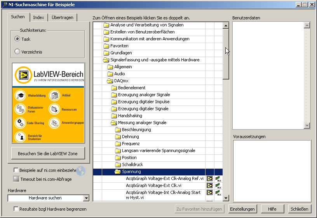Image resolution: width=317 pixels, height=218 pixels.
Task: Open the Anwendergruppen icon
Action: pyautogui.click(x=54, y=123)
